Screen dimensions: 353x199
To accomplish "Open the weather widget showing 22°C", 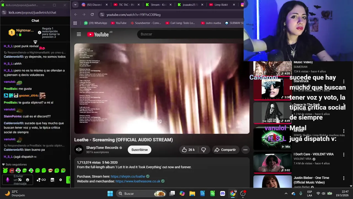I will 15,193.
